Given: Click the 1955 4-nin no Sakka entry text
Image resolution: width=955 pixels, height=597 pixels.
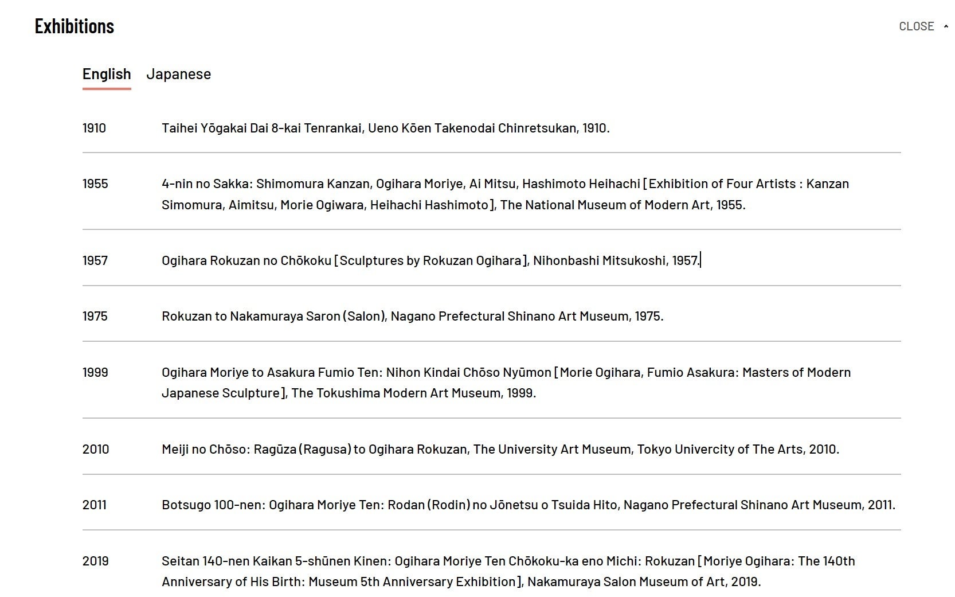Looking at the screenshot, I should [505, 194].
